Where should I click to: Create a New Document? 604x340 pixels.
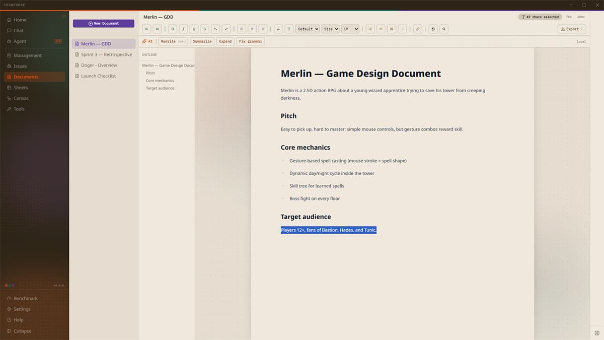pos(104,24)
